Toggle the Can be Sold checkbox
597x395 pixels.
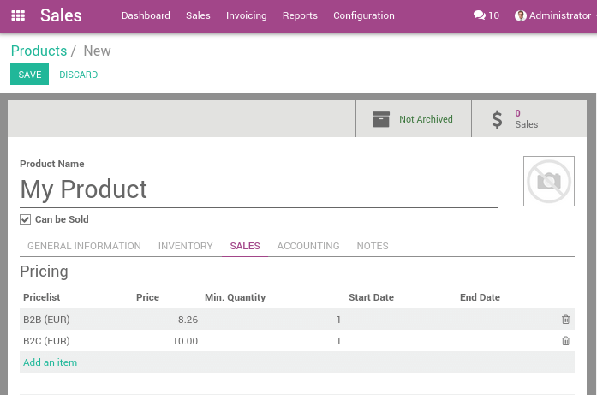[26, 219]
